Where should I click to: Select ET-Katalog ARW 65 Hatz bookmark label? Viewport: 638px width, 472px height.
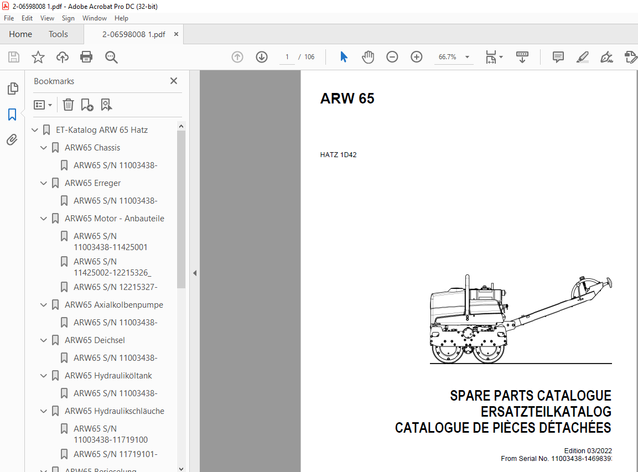tap(102, 130)
